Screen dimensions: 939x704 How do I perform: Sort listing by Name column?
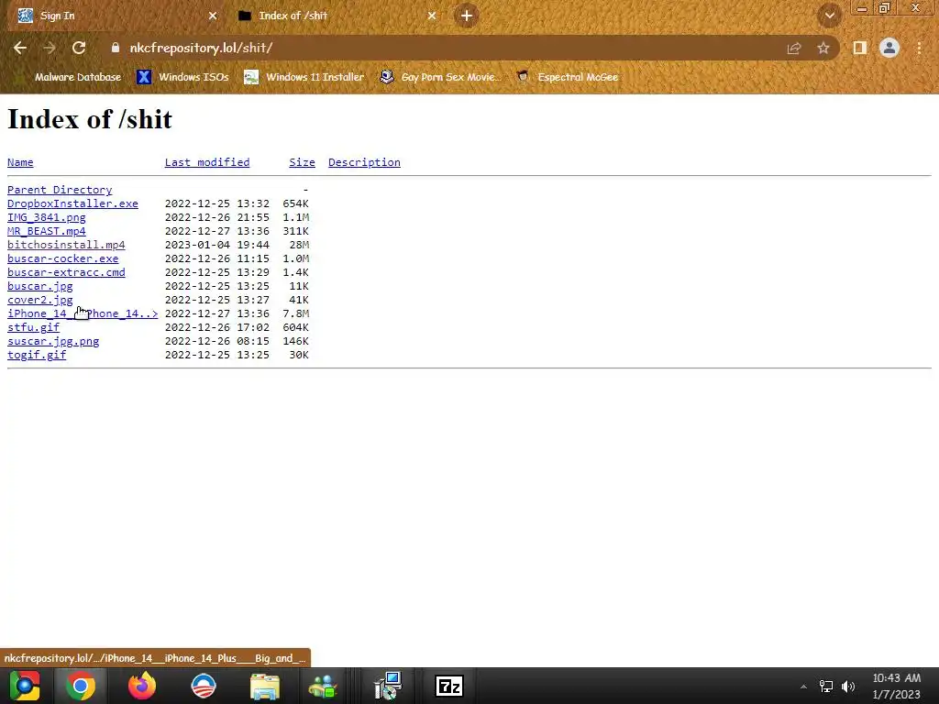pyautogui.click(x=20, y=162)
